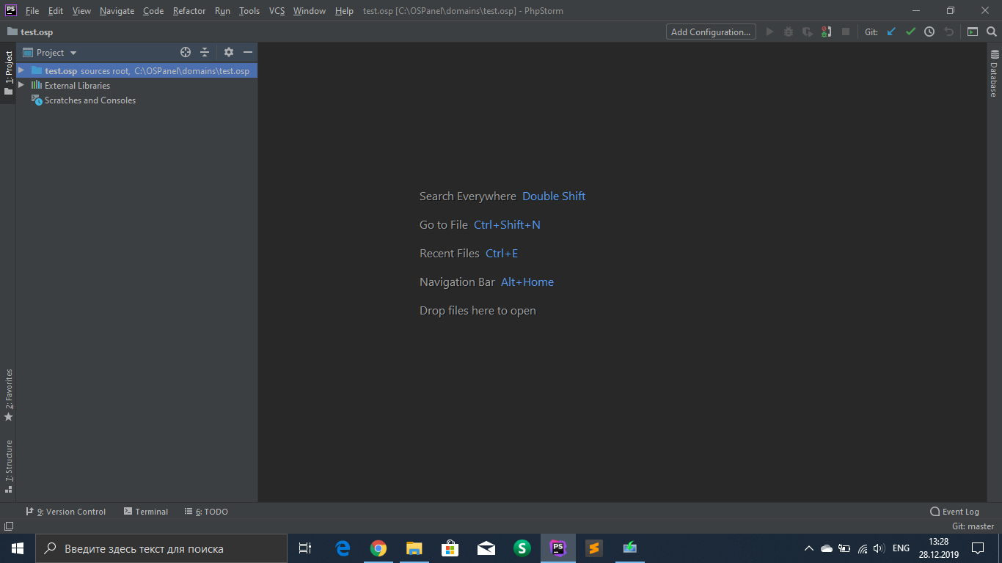Open Project panel gear settings
Image resolution: width=1002 pixels, height=563 pixels.
(x=229, y=52)
